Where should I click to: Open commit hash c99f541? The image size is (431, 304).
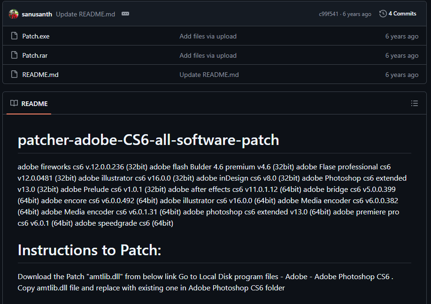[x=329, y=14]
